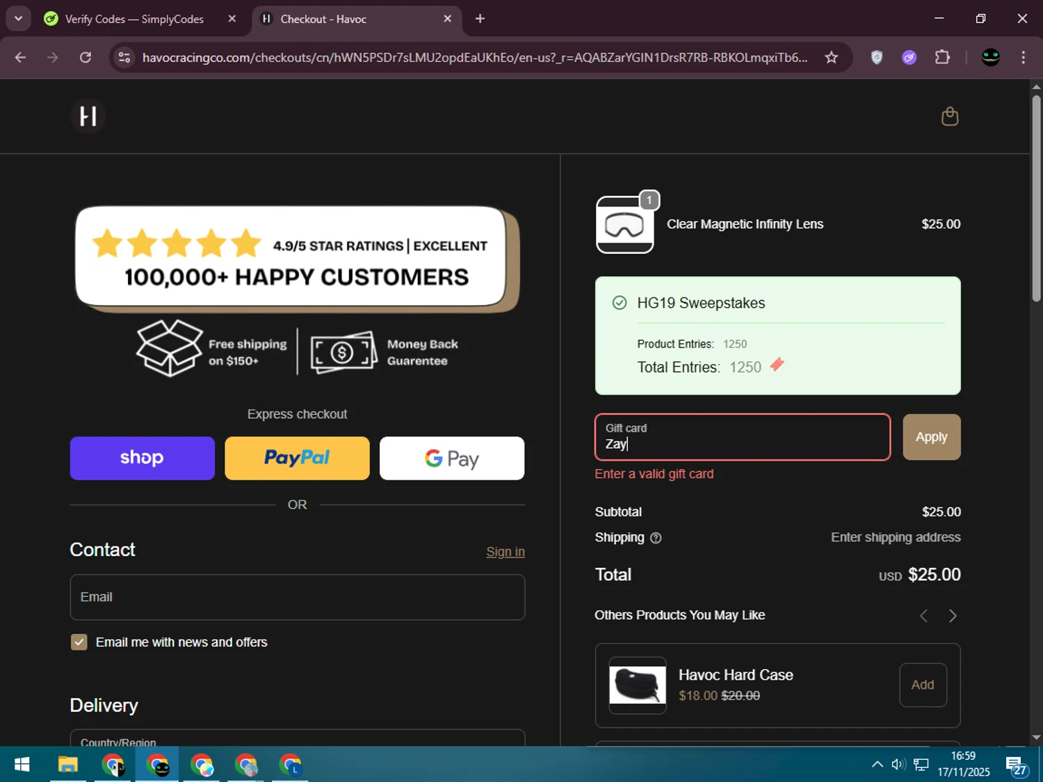Open the Country/Region dropdown
Image resolution: width=1043 pixels, height=782 pixels.
(298, 738)
